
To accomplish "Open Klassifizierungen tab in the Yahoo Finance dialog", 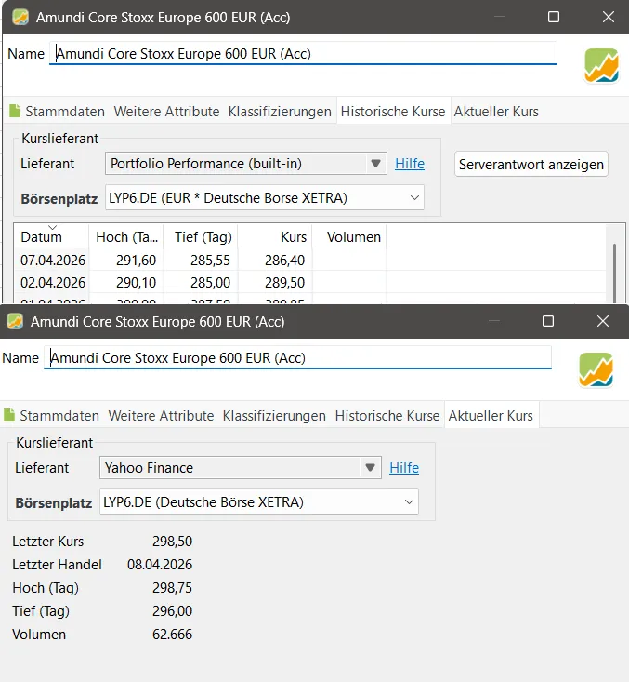I will [274, 416].
